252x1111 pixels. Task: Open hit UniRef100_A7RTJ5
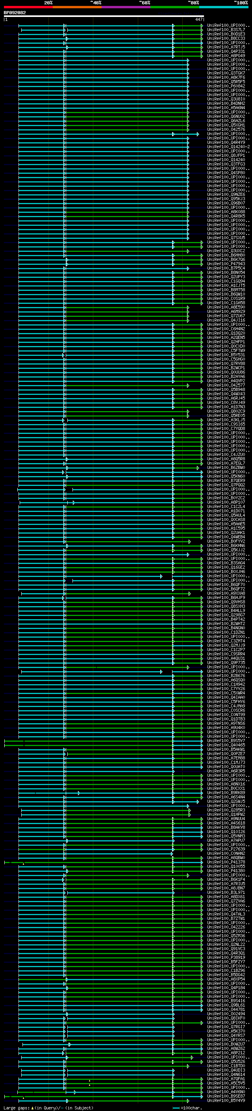(x=226, y=47)
